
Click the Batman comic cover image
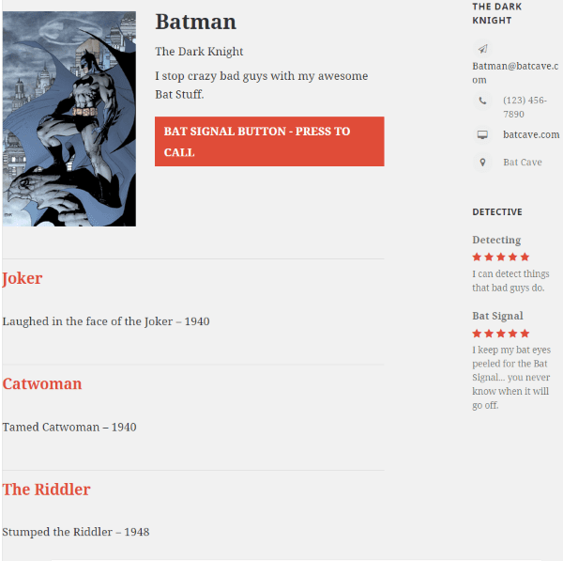69,118
